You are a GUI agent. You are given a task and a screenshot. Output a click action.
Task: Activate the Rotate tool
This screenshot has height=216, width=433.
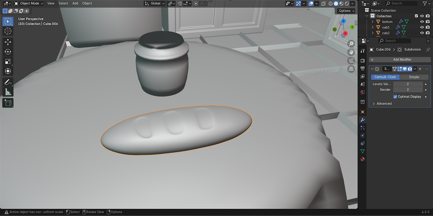[x=8, y=52]
